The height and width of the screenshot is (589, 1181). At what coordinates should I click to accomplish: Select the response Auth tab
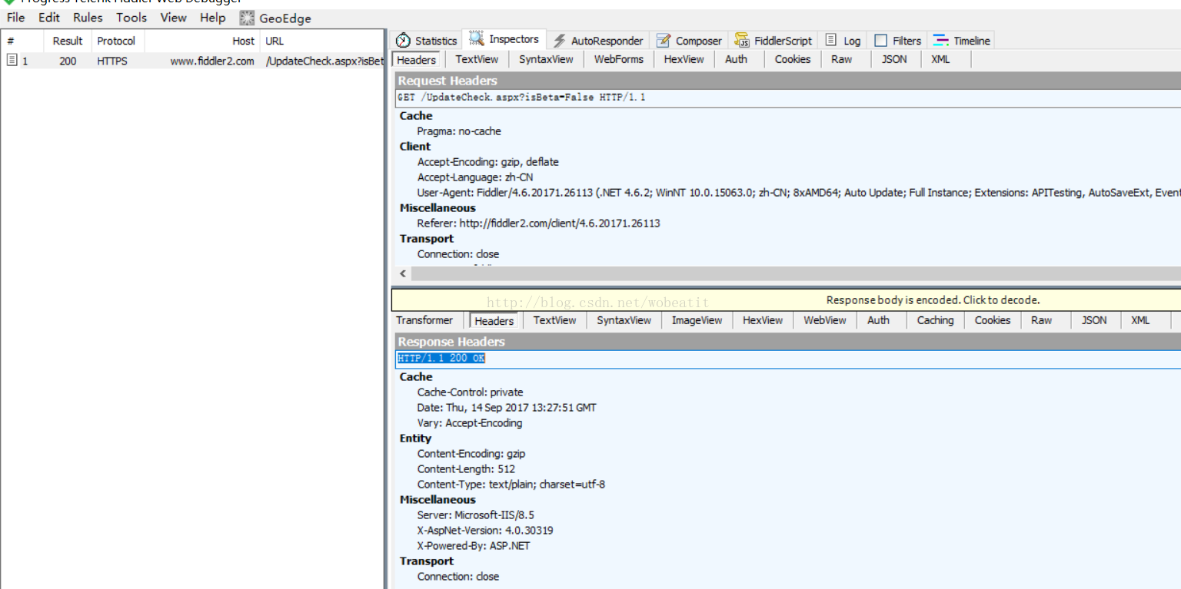878,320
